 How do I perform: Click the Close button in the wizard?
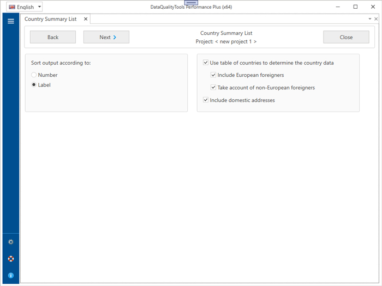(x=346, y=37)
